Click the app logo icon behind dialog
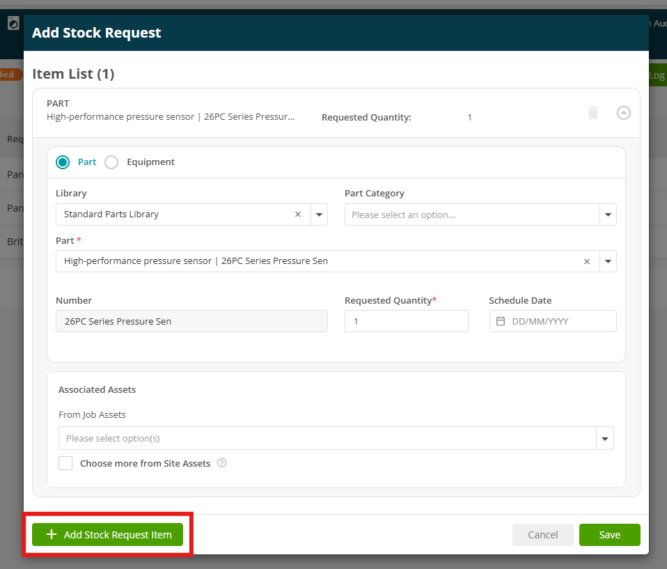Image resolution: width=667 pixels, height=569 pixels. (14, 23)
